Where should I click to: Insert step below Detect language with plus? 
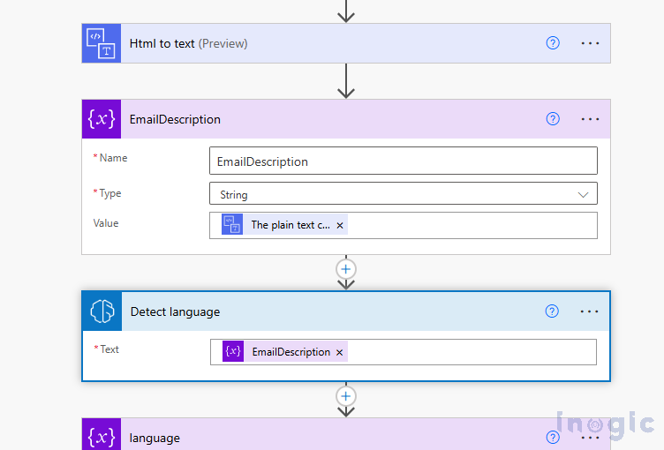pos(346,396)
